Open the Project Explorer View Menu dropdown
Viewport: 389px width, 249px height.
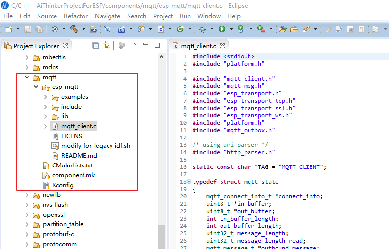(x=136, y=45)
